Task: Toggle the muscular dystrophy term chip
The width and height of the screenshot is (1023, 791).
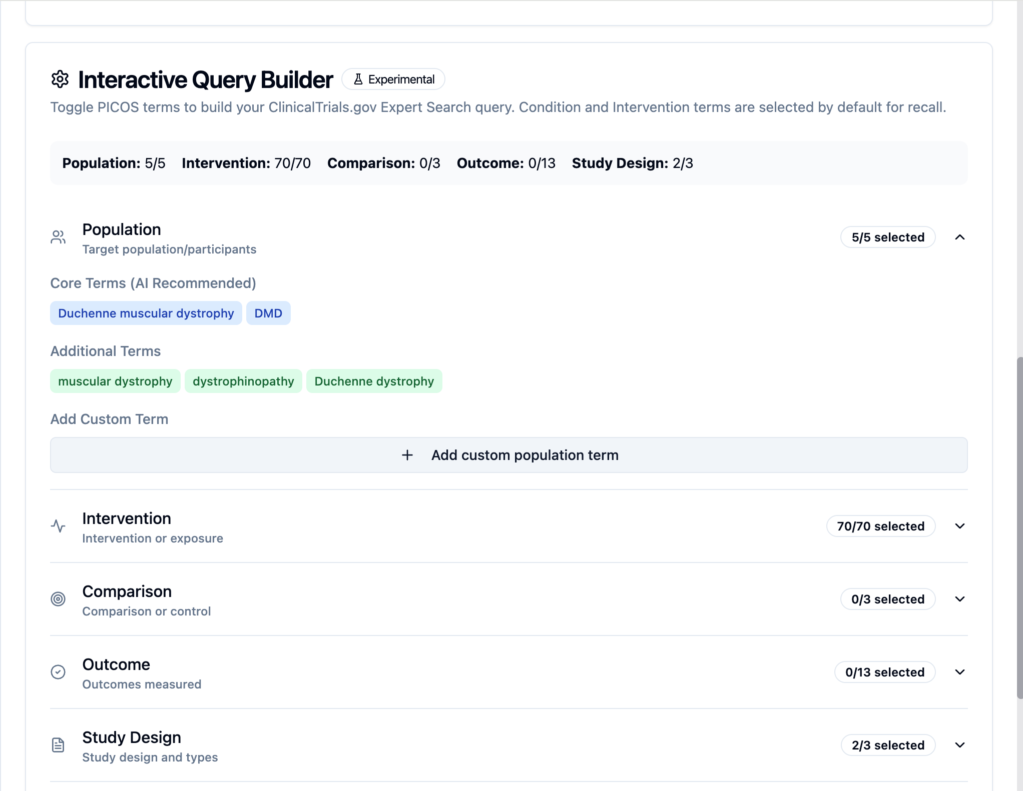Action: [x=115, y=381]
